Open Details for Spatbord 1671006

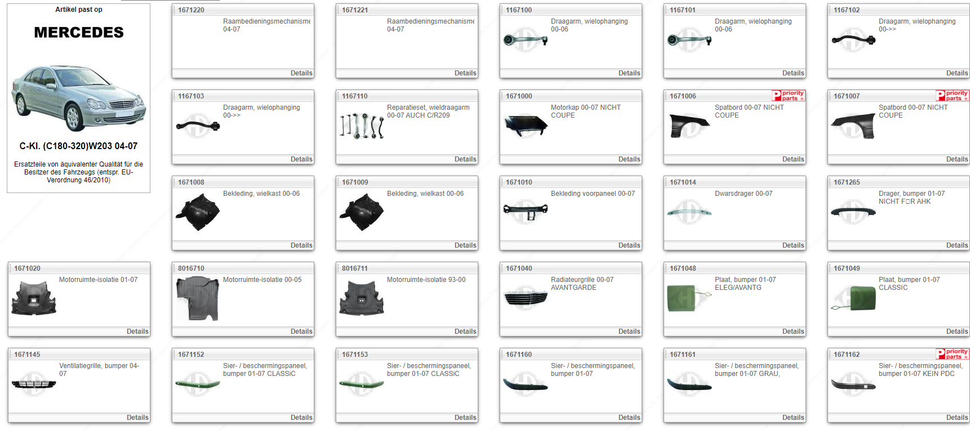click(x=793, y=159)
